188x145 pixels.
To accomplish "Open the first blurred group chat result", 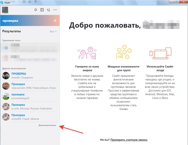I will click(30, 48).
